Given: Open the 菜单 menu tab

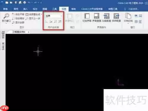Looking at the screenshot, I should click(x=5, y=9).
